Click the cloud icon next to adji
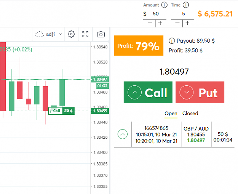Screen dimensions: 238x194 [x=39, y=34]
